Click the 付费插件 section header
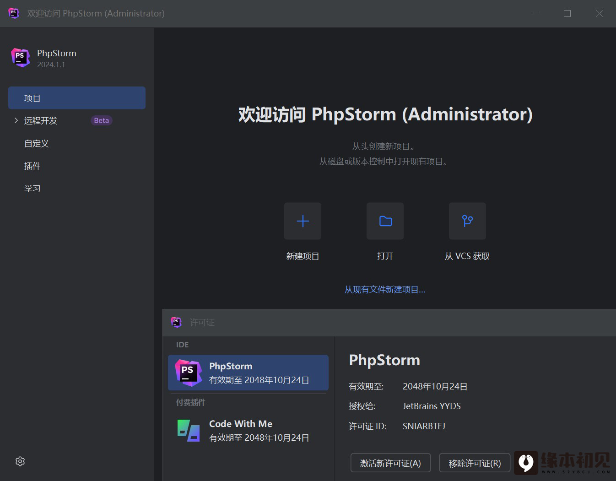Viewport: 616px width, 481px height. 191,402
